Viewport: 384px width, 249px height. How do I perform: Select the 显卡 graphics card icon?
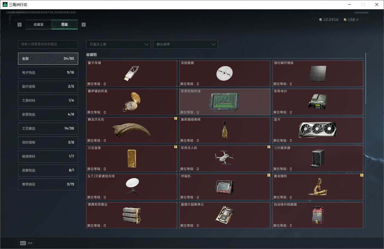click(318, 130)
